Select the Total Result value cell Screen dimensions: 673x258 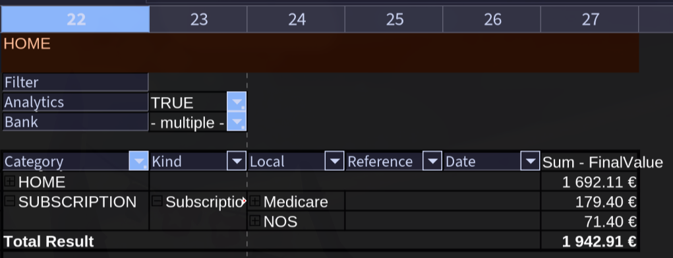(x=590, y=242)
